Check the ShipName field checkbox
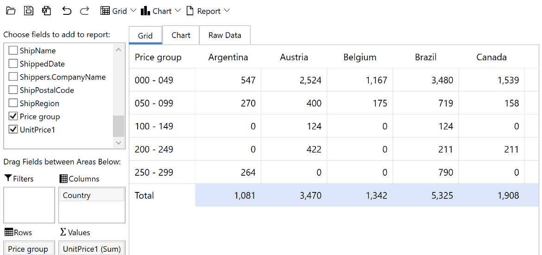The image size is (542, 255). (13, 51)
